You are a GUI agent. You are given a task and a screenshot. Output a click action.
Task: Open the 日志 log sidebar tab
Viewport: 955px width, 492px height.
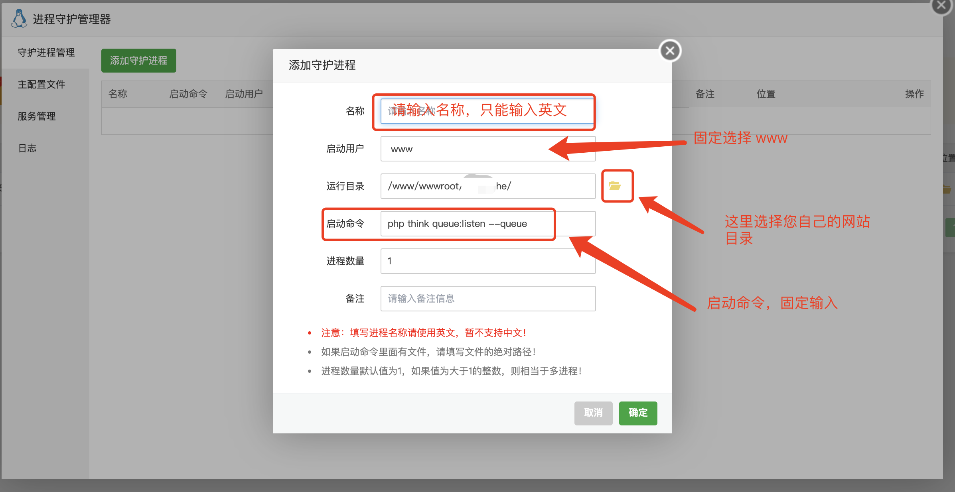pyautogui.click(x=27, y=148)
